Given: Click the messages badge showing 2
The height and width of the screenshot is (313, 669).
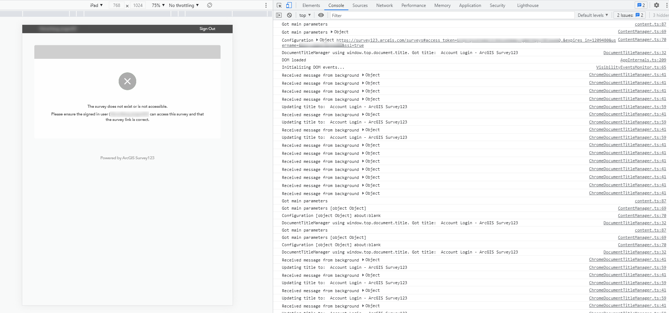Looking at the screenshot, I should point(641,5).
